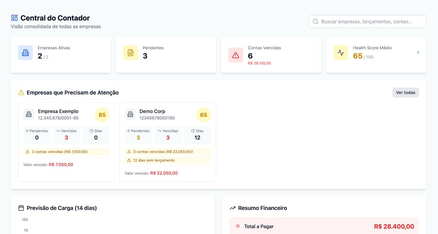Image resolution: width=438 pixels, height=234 pixels.
Task: Click the calendar icon beside Previsão de Carga
Action: (21, 208)
